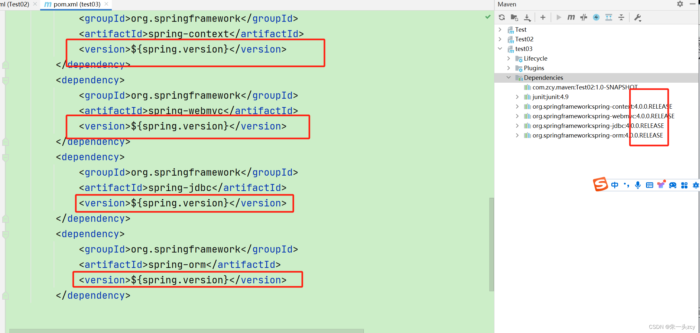Open Sogou toolbox grid icon
700x333 pixels.
pyautogui.click(x=684, y=185)
